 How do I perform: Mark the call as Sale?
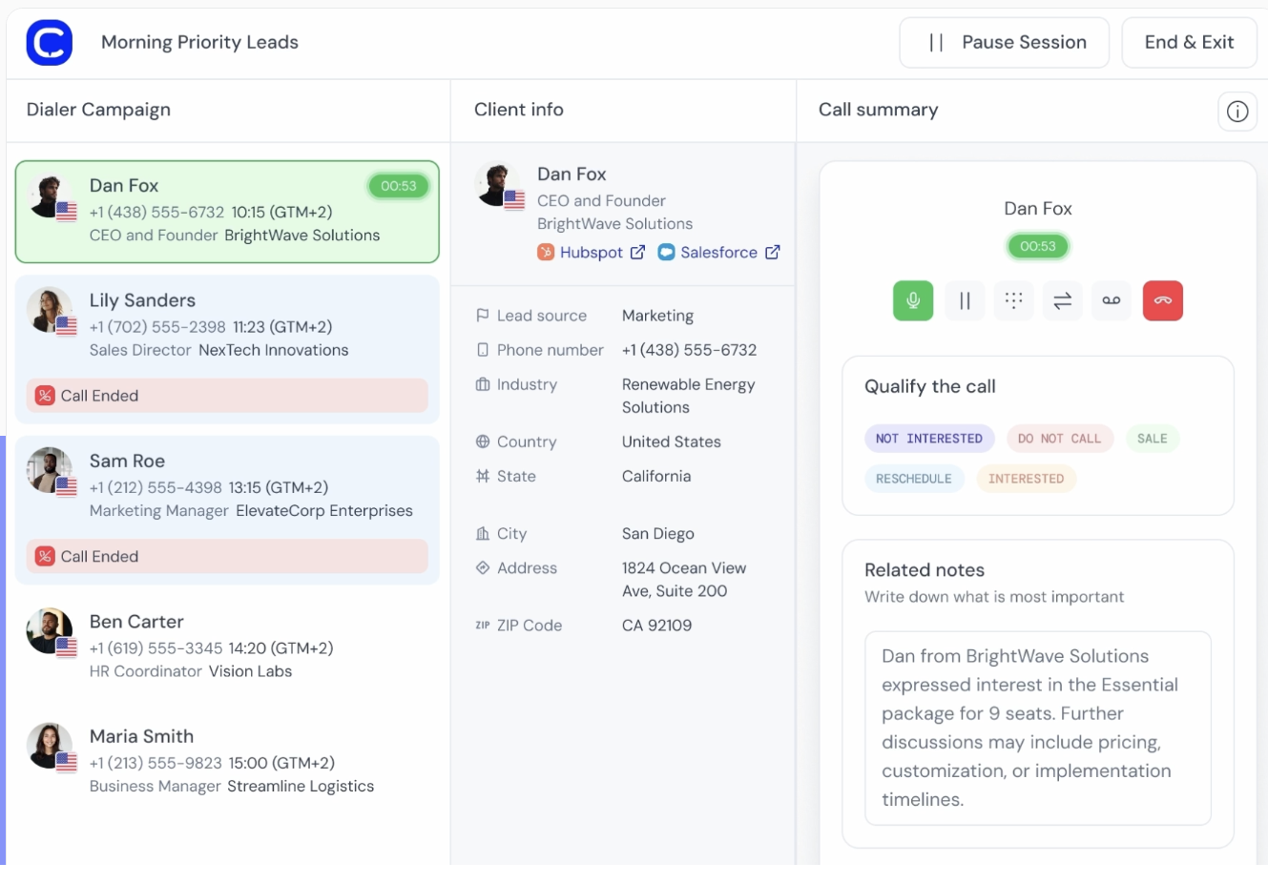click(1152, 439)
